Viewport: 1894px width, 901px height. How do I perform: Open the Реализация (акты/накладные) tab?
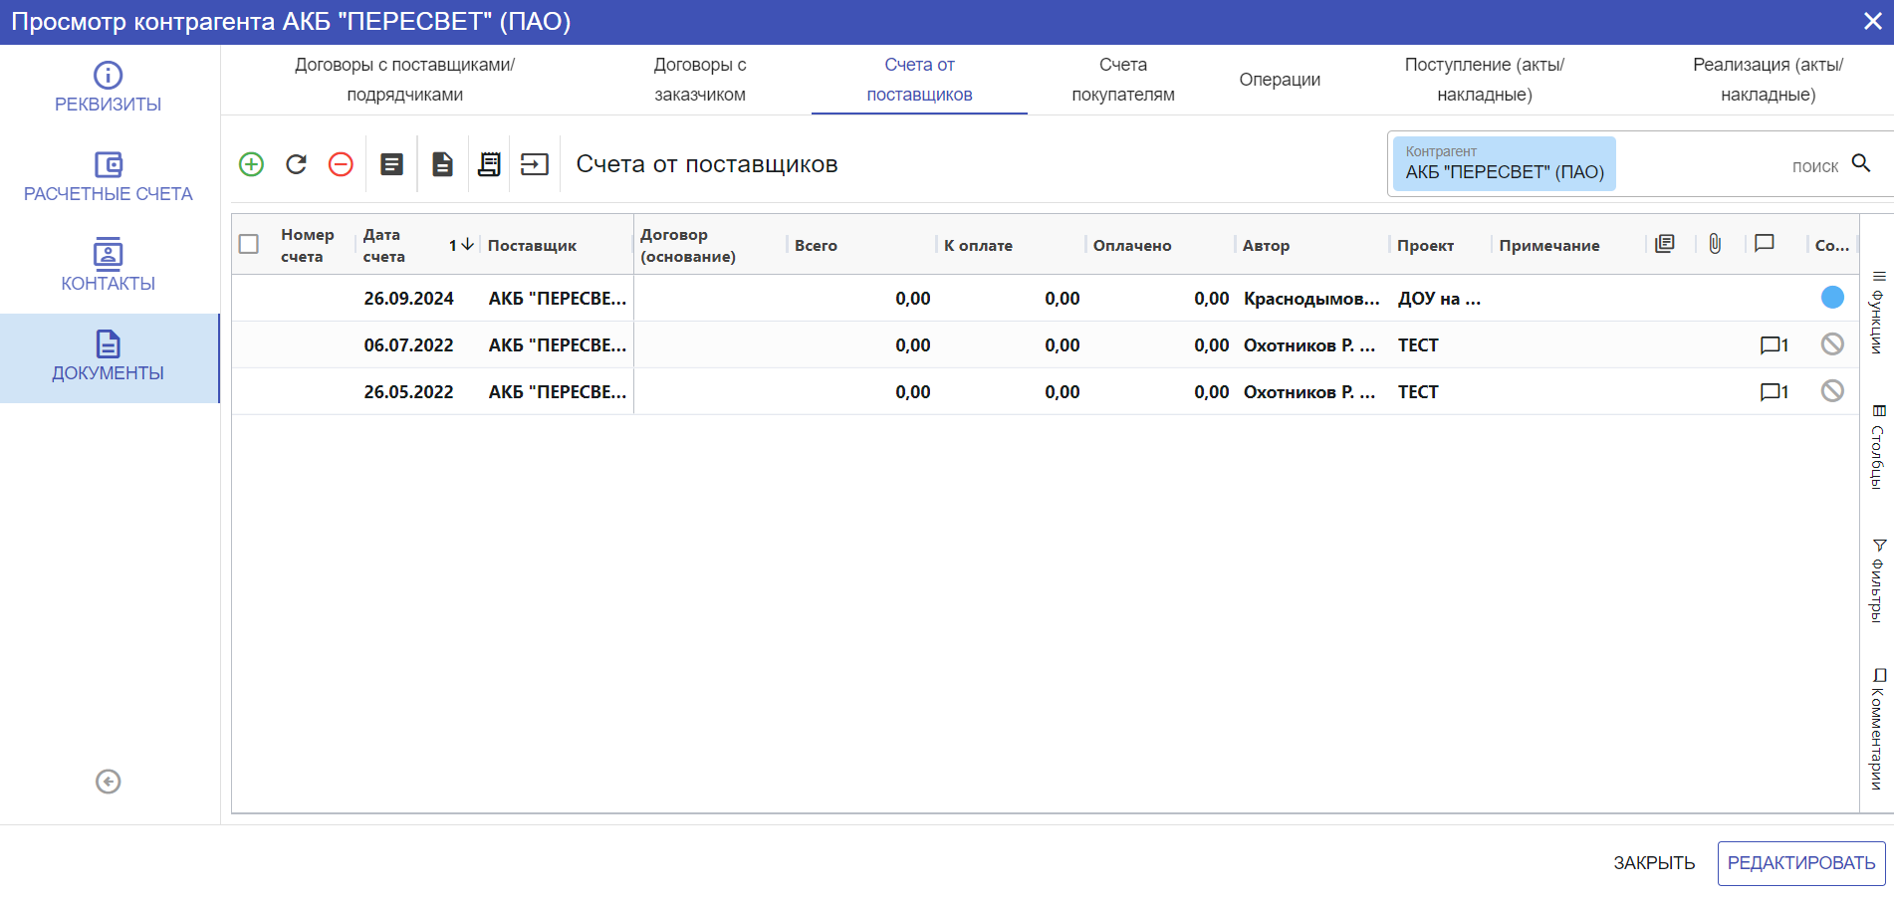tap(1769, 80)
